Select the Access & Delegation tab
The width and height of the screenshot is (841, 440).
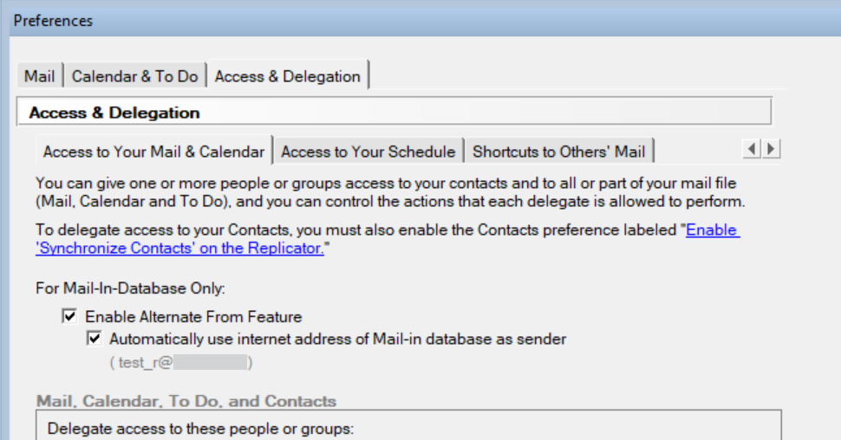[x=287, y=76]
